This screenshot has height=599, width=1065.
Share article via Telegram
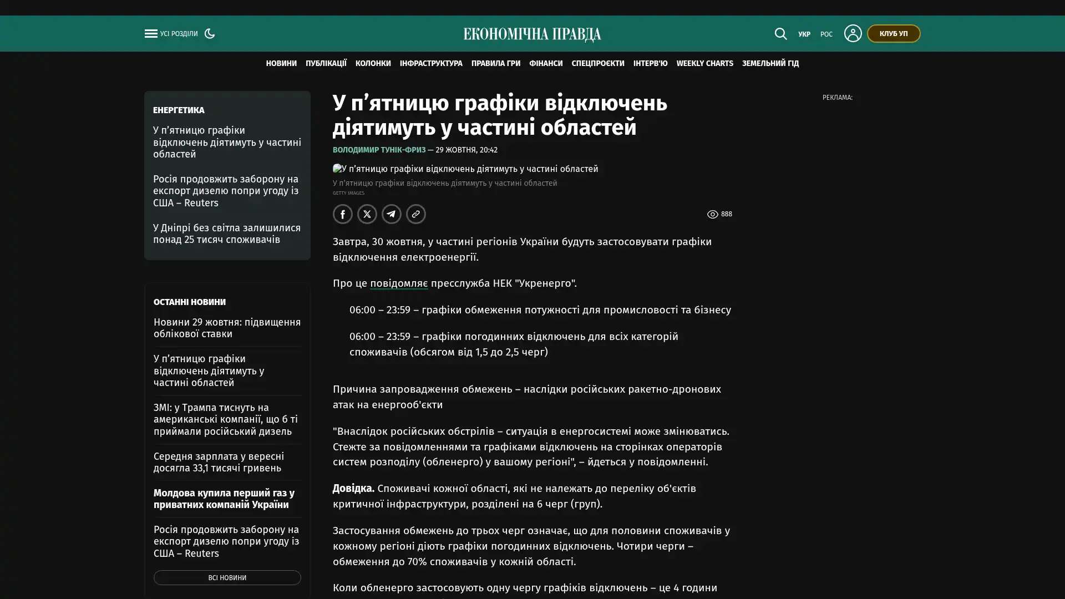[392, 214]
